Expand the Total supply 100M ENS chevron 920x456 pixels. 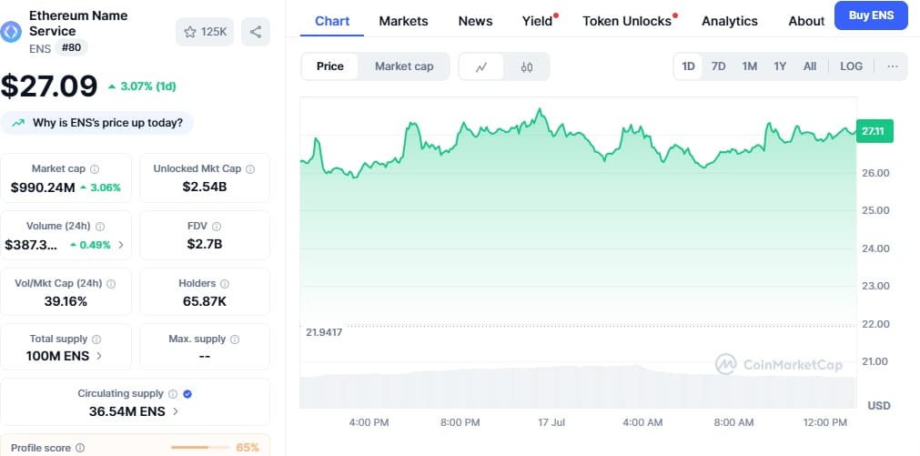click(x=98, y=356)
